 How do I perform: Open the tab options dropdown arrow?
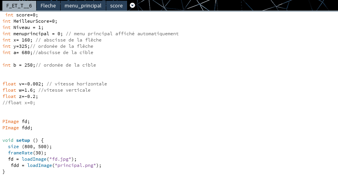point(132,5)
